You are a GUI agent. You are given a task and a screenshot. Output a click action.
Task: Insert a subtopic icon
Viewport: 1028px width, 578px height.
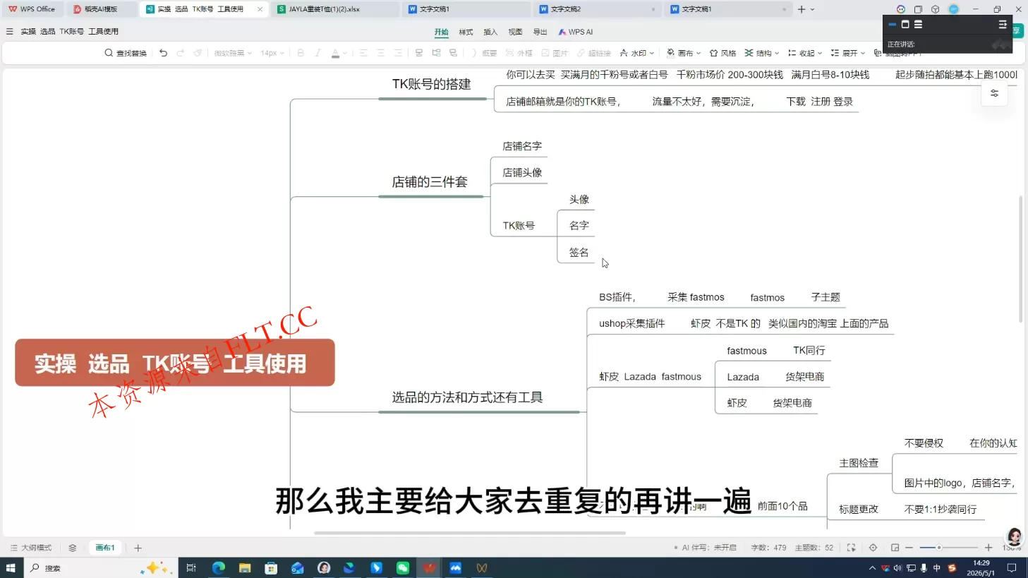436,53
